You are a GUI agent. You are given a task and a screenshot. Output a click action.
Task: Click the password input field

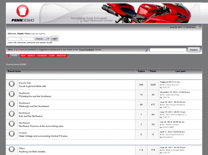pyautogui.click(x=27, y=39)
